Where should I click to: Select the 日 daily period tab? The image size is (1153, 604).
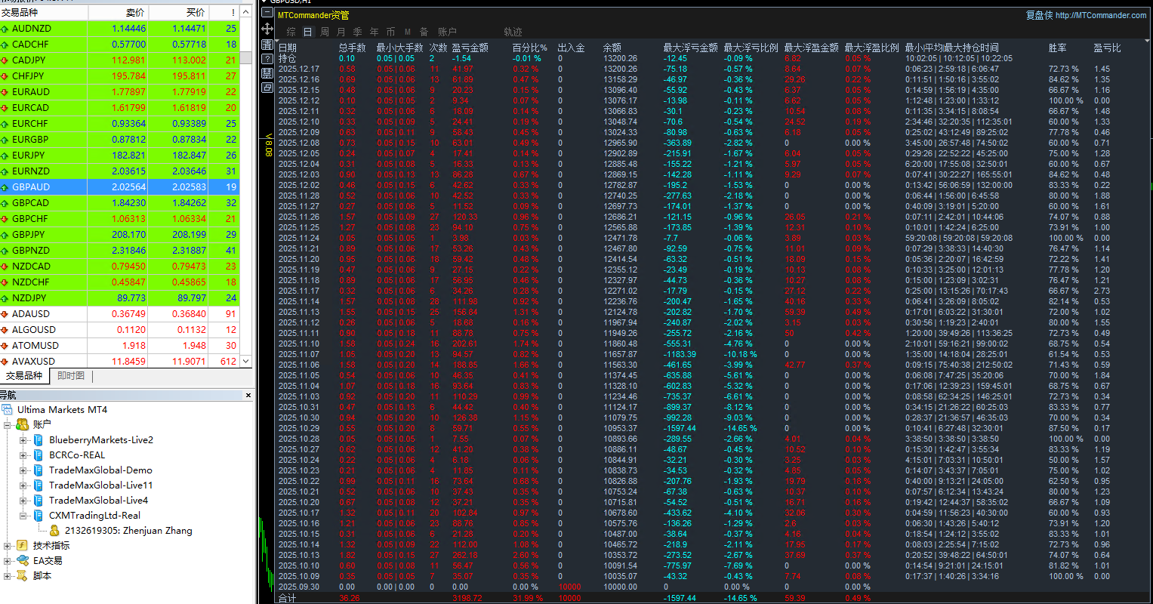[x=308, y=32]
